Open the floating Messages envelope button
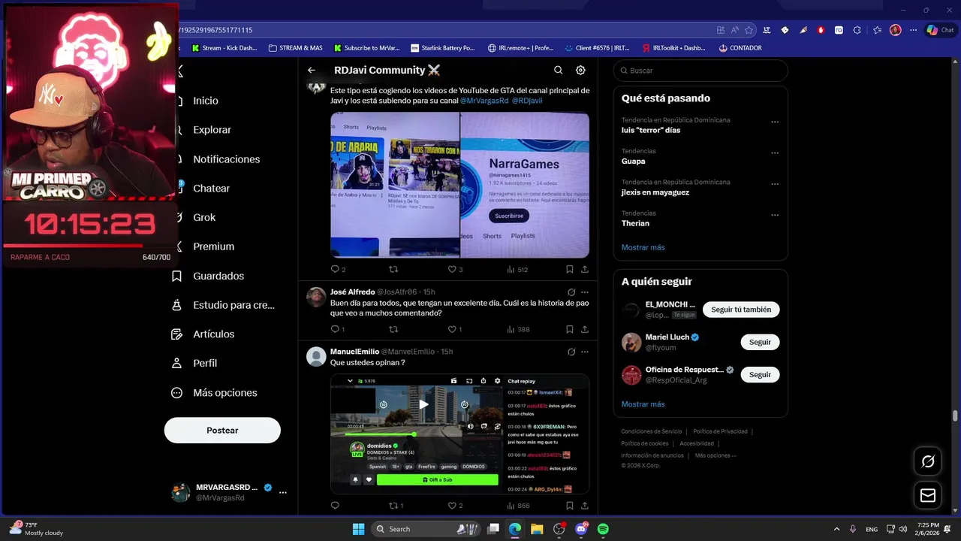Viewport: 961px width, 541px height. coord(928,495)
